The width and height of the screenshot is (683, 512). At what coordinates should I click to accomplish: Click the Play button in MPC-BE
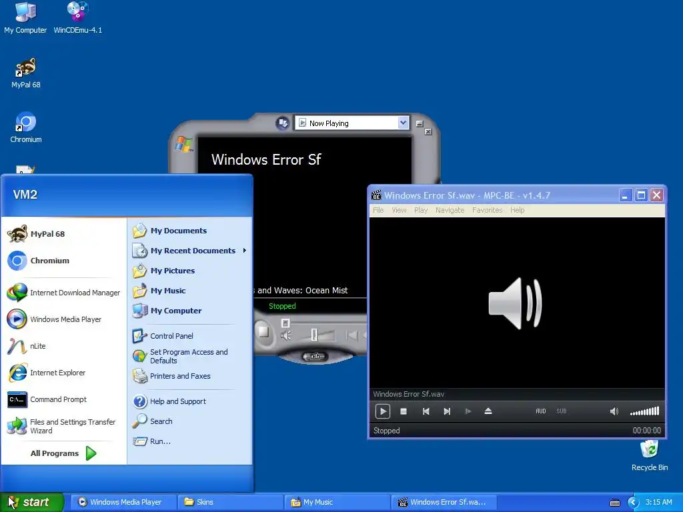382,411
